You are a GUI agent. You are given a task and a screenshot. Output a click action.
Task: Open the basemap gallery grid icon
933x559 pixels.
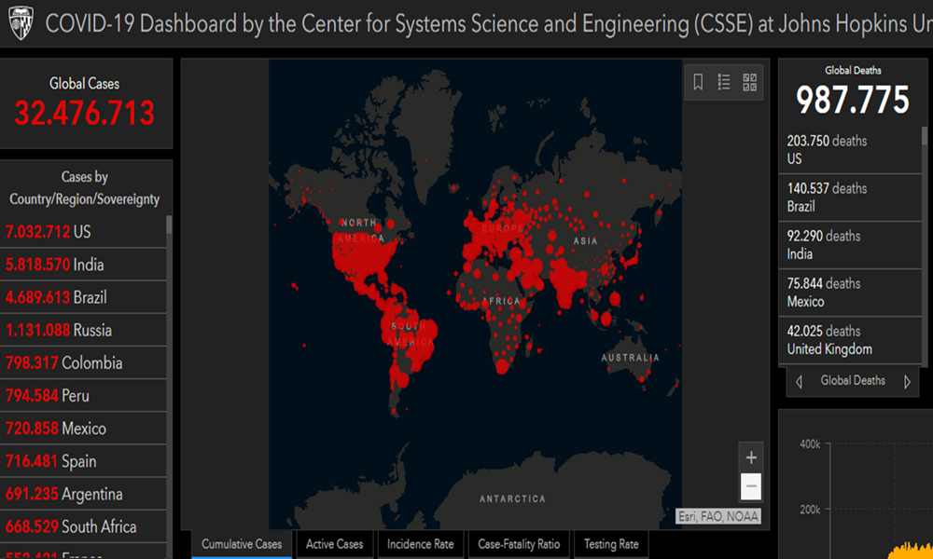750,82
